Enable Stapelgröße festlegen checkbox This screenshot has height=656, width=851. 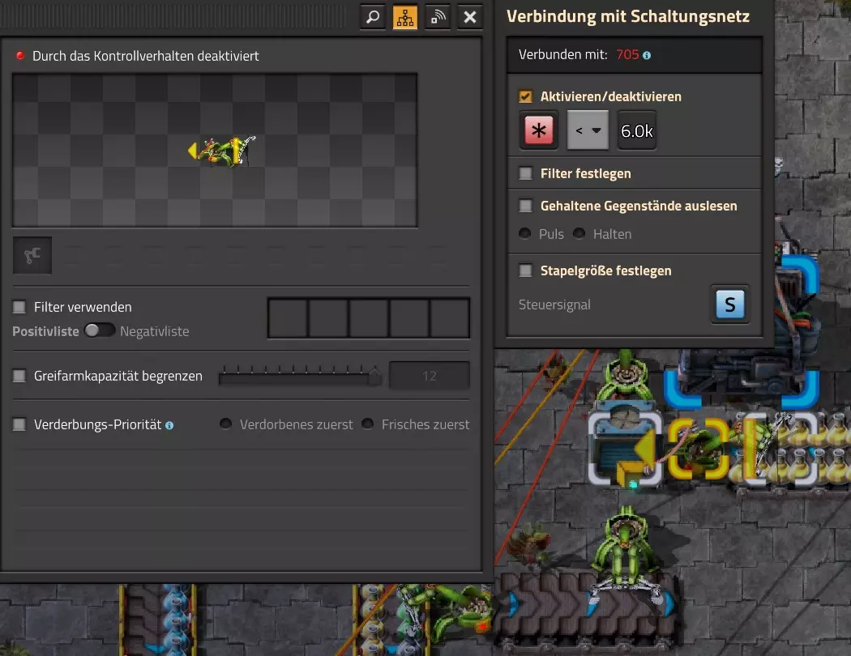coord(525,270)
